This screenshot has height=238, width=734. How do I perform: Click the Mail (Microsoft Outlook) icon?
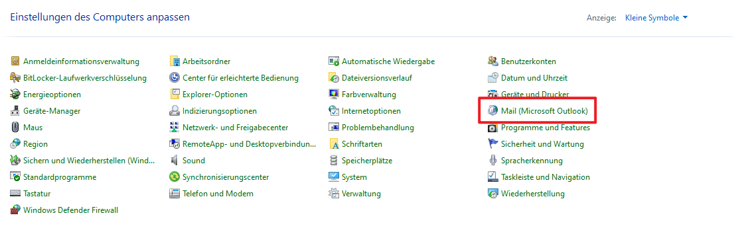[493, 111]
